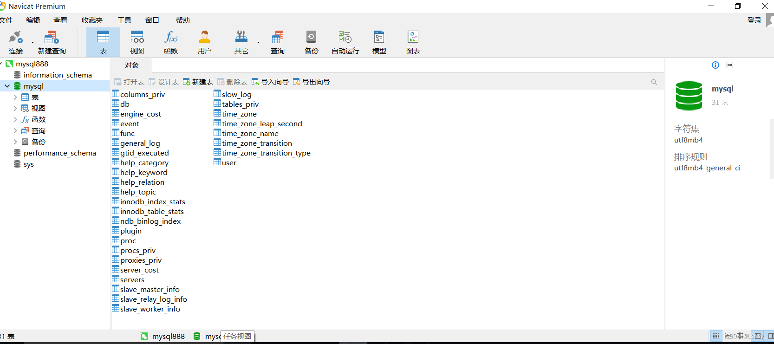Collapse the mysql888 connection node
The height and width of the screenshot is (344, 774).
(x=1, y=64)
